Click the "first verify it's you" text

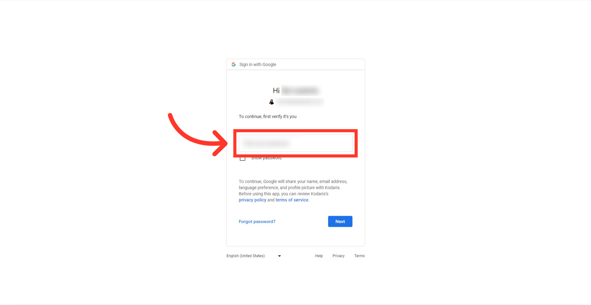click(x=280, y=117)
